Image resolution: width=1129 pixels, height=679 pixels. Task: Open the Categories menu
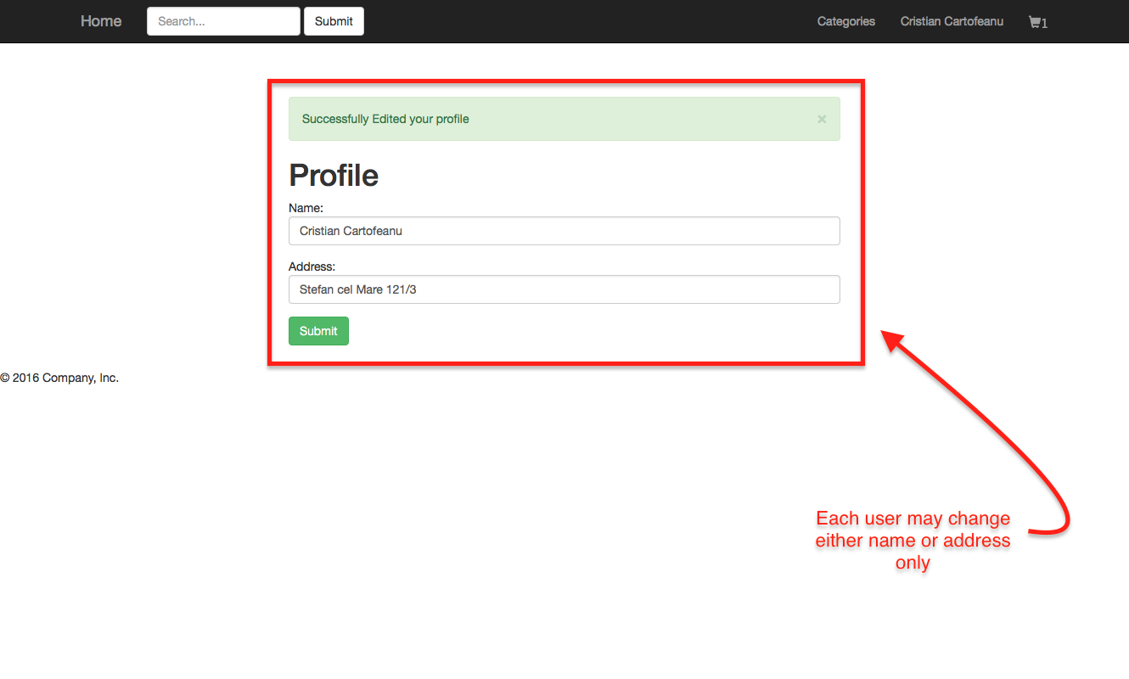click(846, 21)
